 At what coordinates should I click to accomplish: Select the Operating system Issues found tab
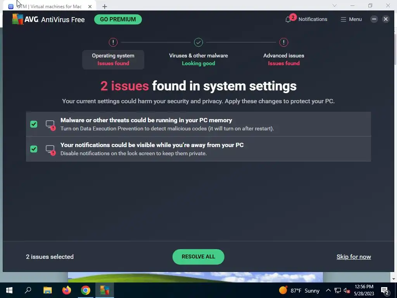(113, 59)
